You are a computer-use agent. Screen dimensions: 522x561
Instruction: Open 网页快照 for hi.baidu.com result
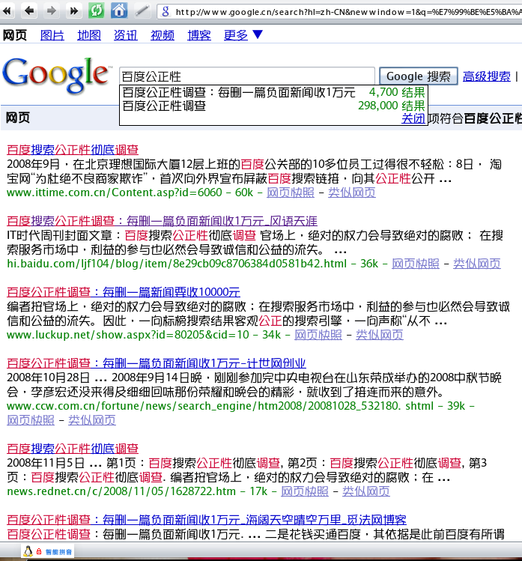416,264
